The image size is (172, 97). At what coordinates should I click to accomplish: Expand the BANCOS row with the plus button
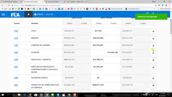pos(153,39)
